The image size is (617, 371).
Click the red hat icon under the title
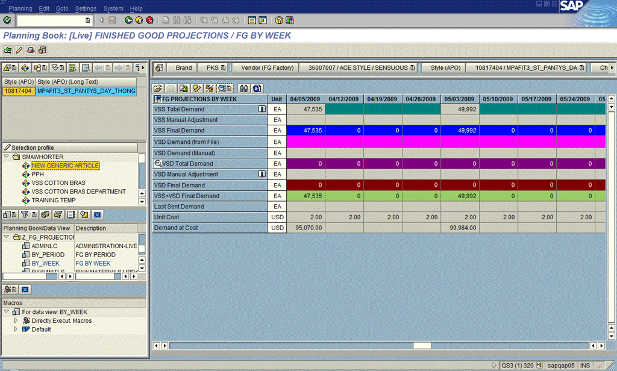31,51
